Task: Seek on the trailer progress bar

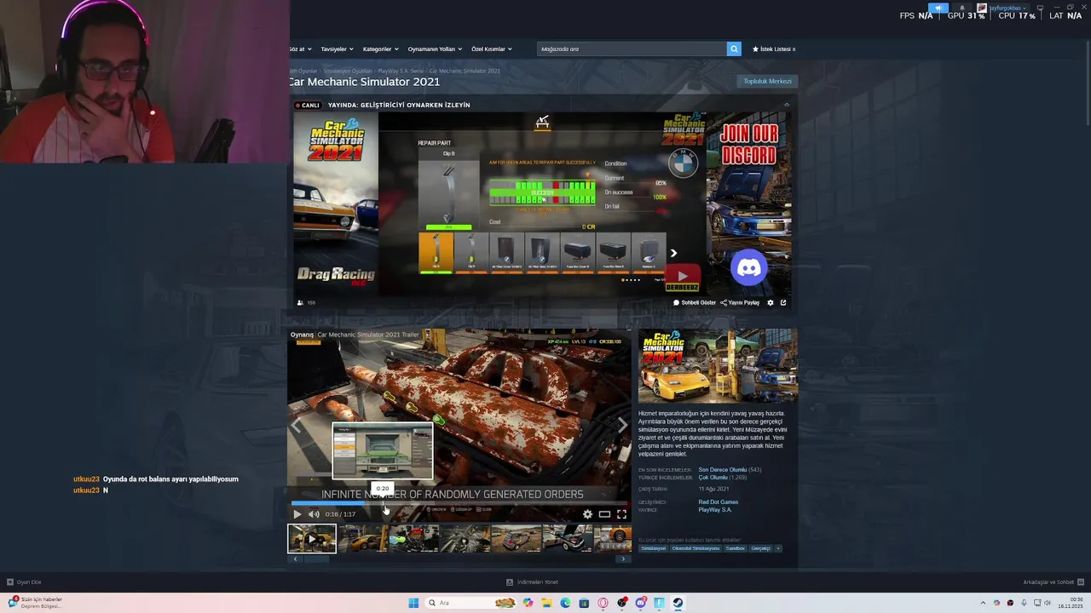Action: click(x=459, y=503)
